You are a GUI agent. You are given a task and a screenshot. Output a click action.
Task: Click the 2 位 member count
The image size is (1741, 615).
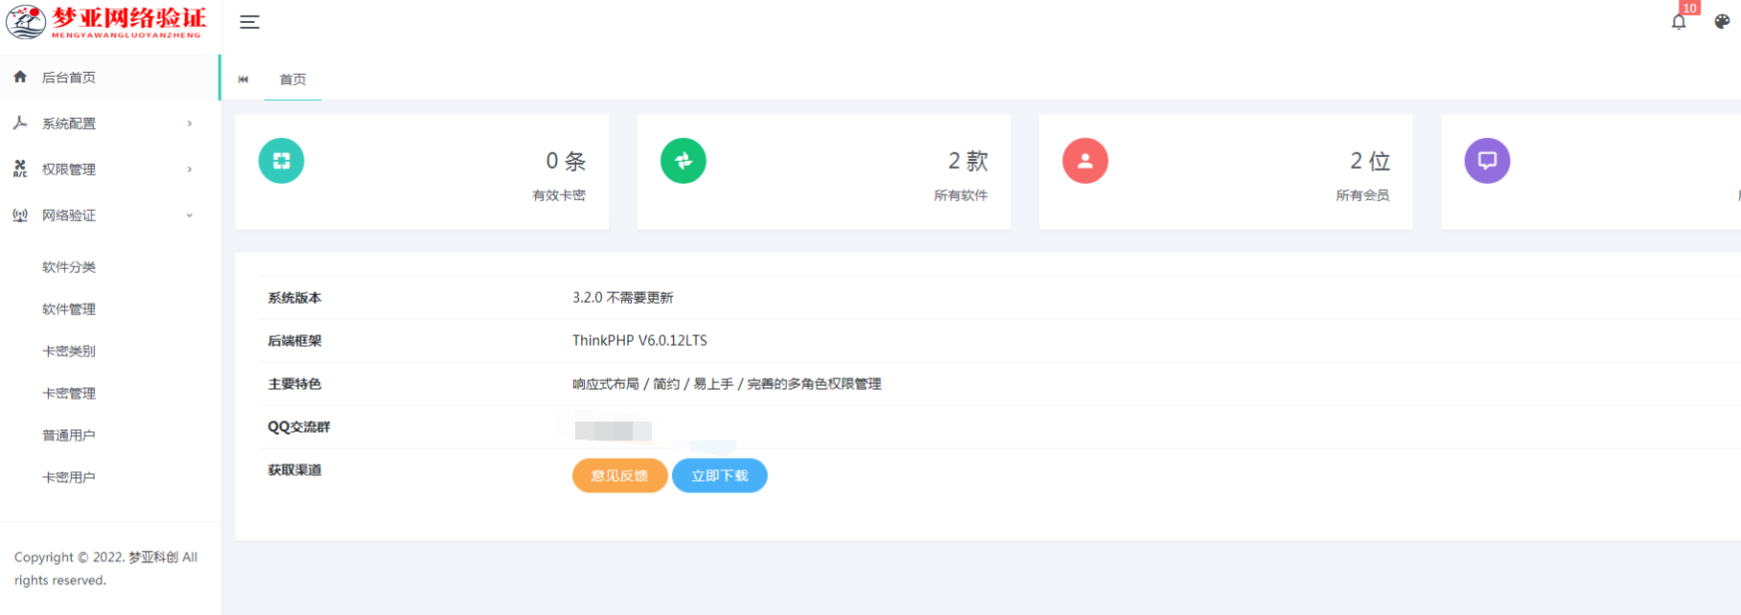(x=1370, y=161)
